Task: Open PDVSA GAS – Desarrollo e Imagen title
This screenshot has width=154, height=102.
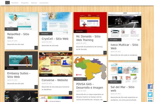Action: coord(90,86)
